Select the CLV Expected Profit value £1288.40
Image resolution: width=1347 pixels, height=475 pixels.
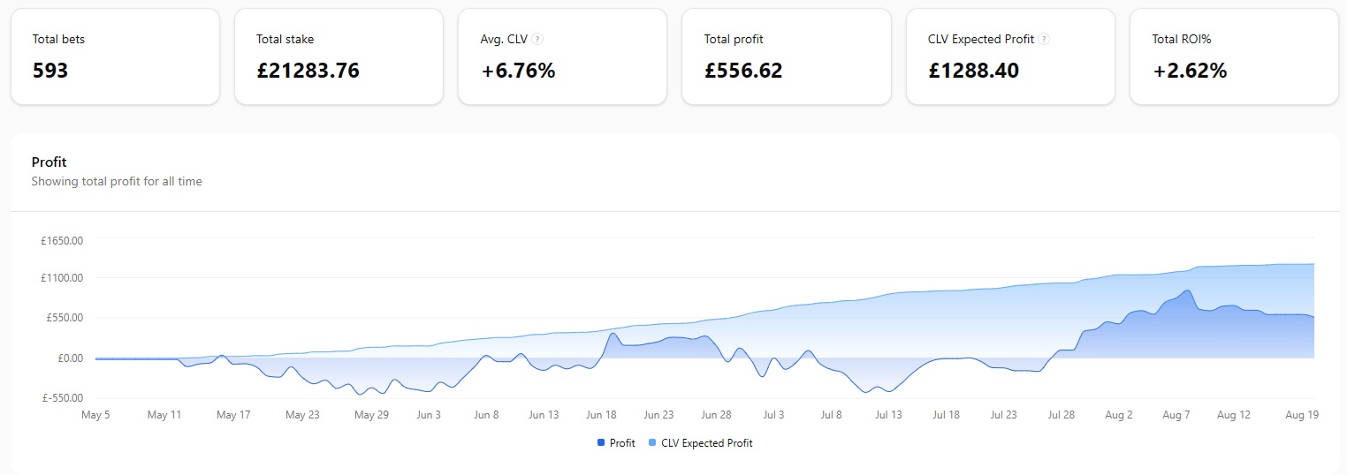pyautogui.click(x=974, y=71)
